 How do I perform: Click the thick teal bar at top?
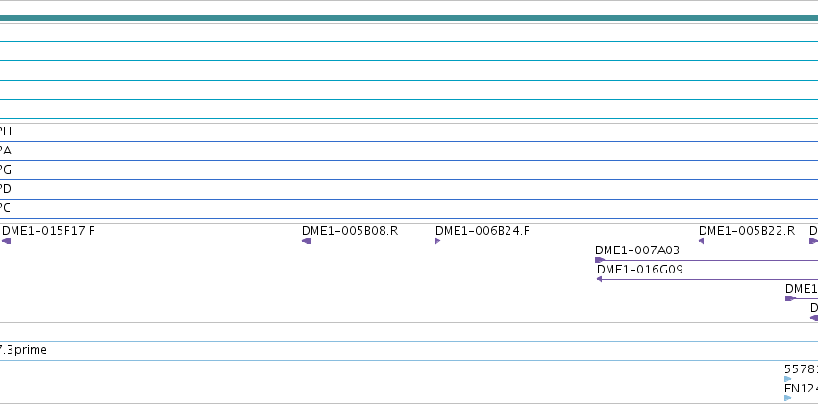click(409, 19)
